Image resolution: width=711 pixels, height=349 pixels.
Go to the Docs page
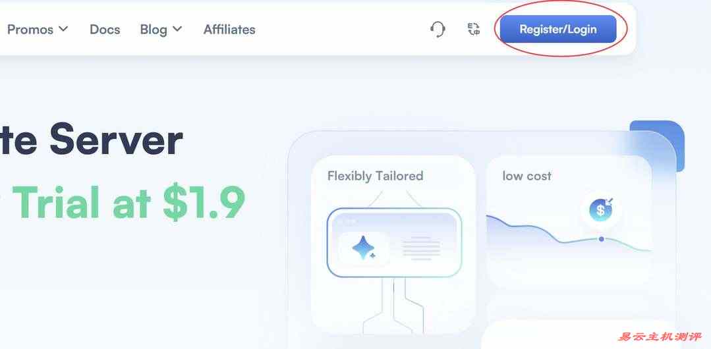pyautogui.click(x=105, y=30)
